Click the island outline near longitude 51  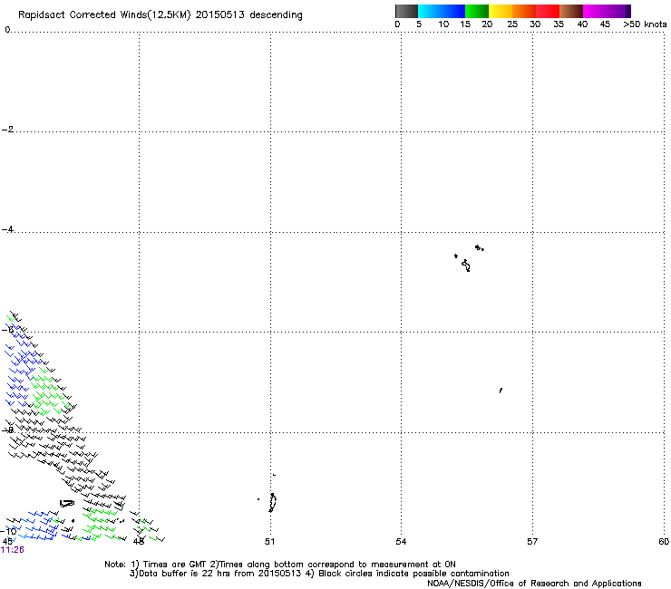(x=273, y=503)
